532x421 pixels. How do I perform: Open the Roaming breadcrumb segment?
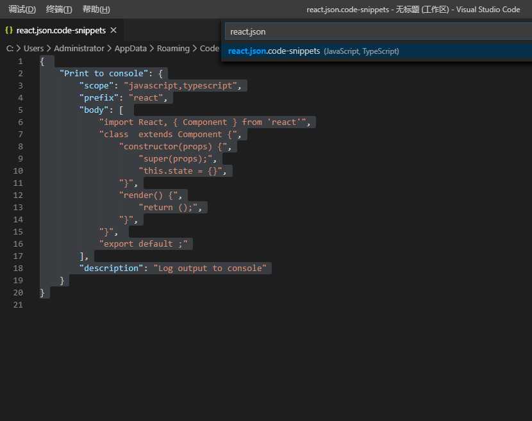173,49
